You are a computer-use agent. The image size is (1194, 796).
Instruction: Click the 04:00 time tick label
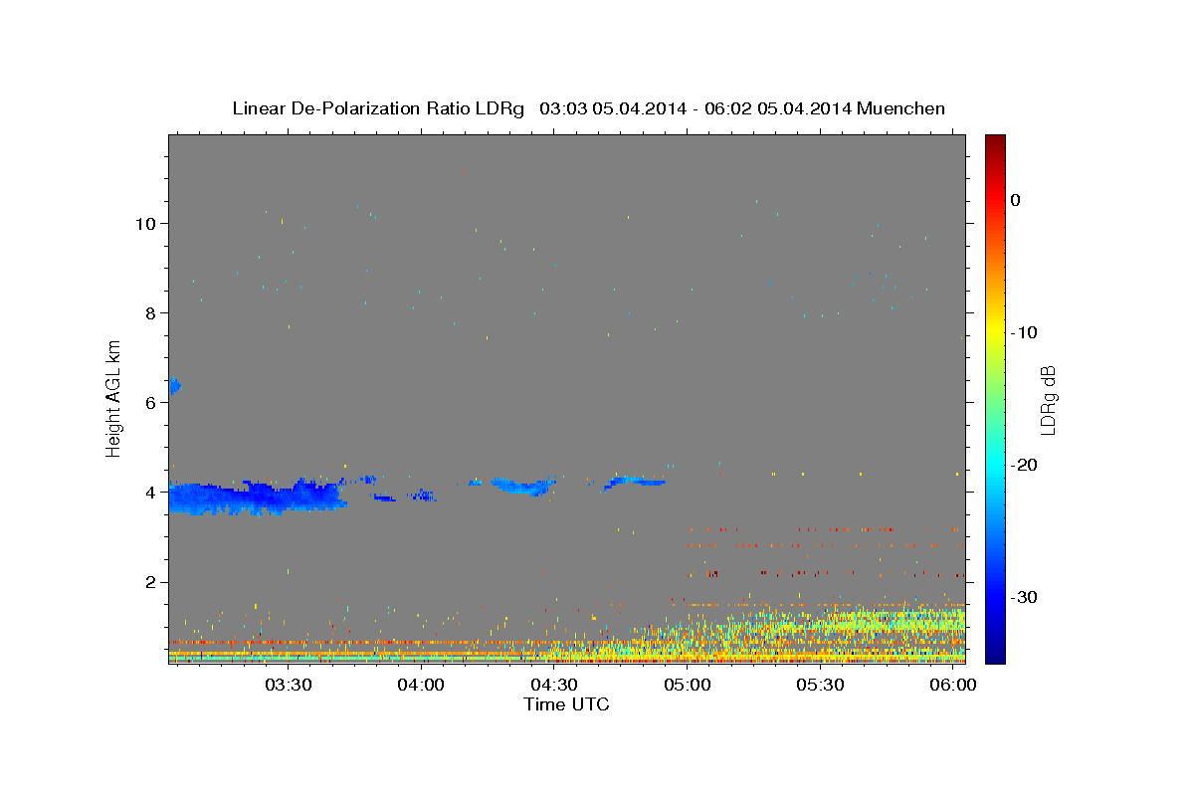421,685
